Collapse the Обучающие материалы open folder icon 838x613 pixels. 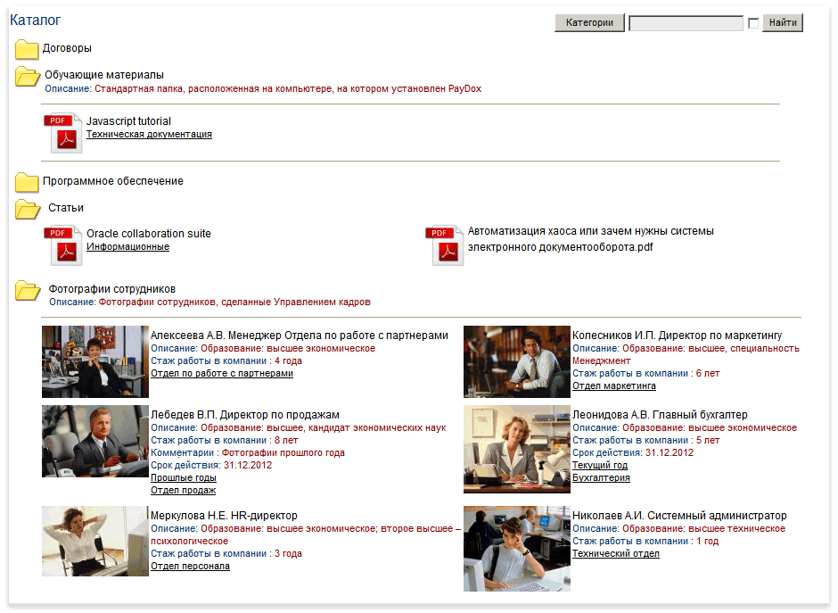[28, 77]
